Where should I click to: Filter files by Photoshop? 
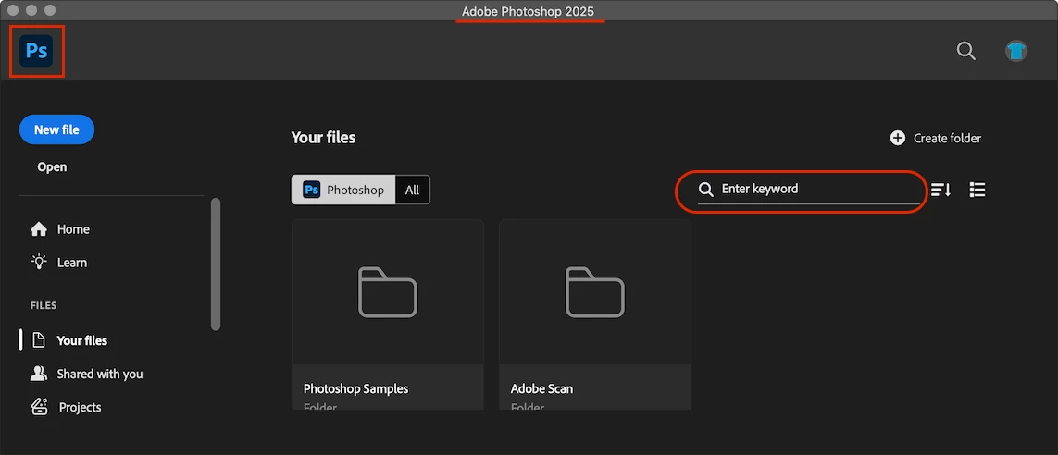pyautogui.click(x=343, y=191)
